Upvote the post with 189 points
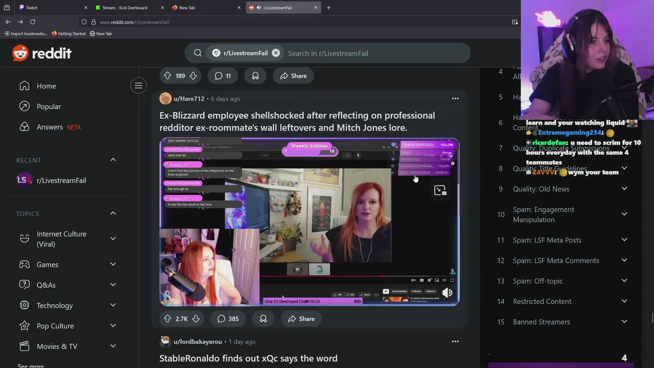The width and height of the screenshot is (654, 368). coord(168,76)
